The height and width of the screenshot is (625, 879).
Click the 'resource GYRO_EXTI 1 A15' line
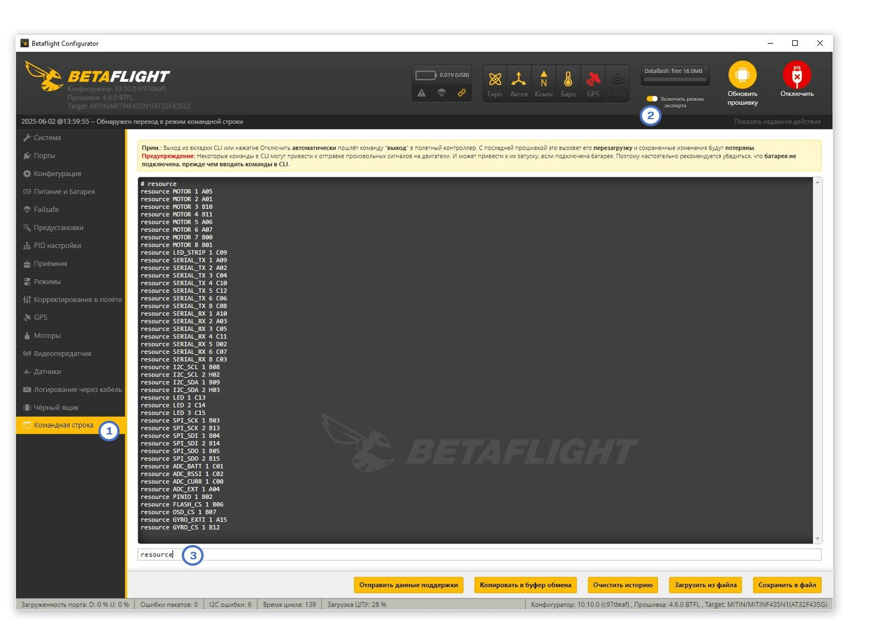[184, 520]
